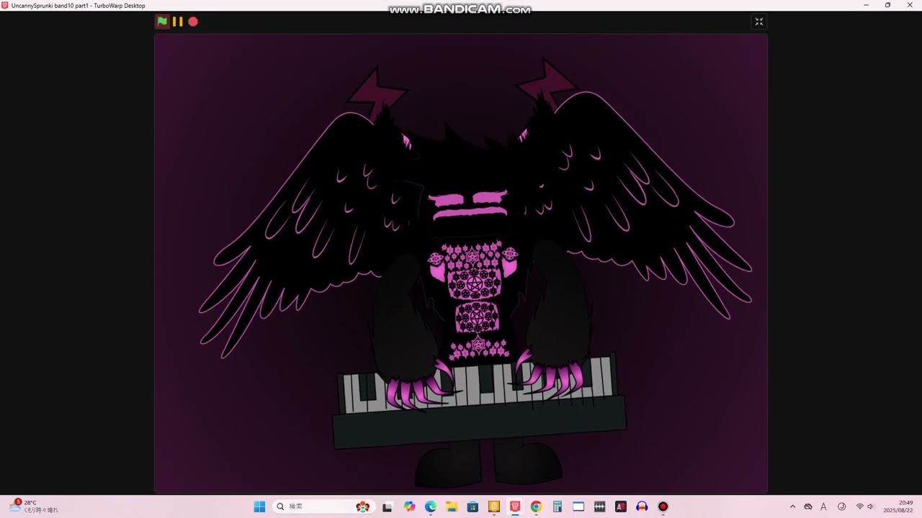Open Task View from taskbar
The image size is (922, 518).
387,506
